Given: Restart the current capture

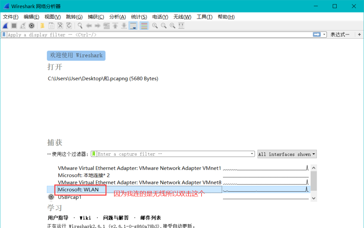Looking at the screenshot, I should click(x=23, y=26).
